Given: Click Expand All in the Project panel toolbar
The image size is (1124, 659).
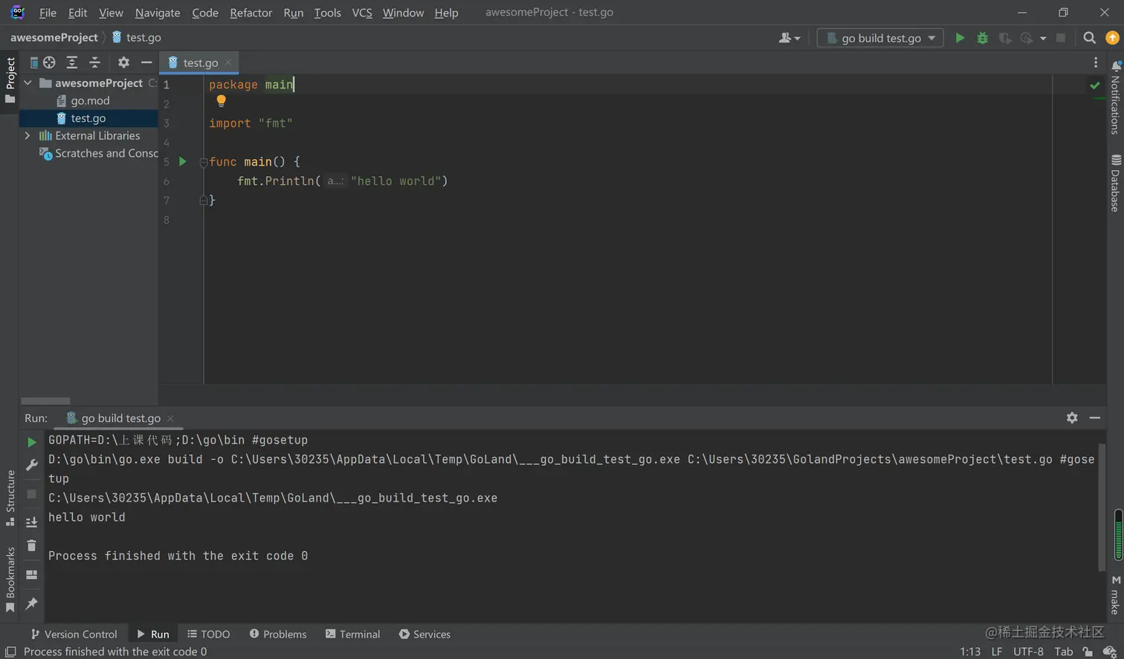Looking at the screenshot, I should (x=71, y=62).
